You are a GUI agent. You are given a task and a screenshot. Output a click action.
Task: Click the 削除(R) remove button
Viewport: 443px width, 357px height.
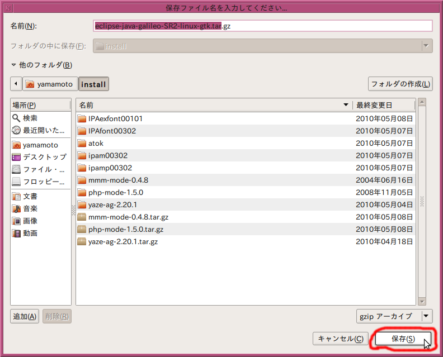(x=57, y=316)
